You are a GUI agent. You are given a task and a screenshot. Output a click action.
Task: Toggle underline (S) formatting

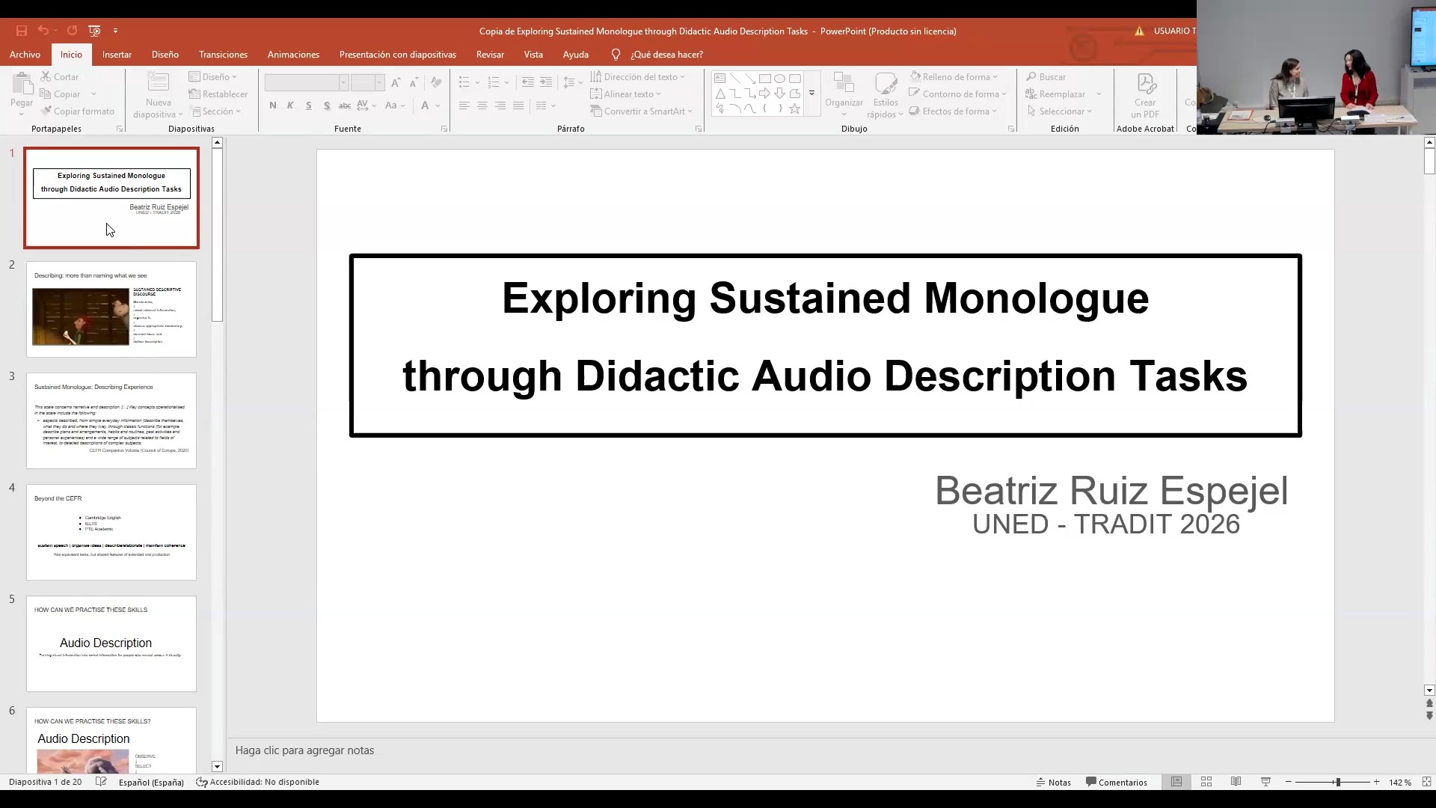(308, 105)
